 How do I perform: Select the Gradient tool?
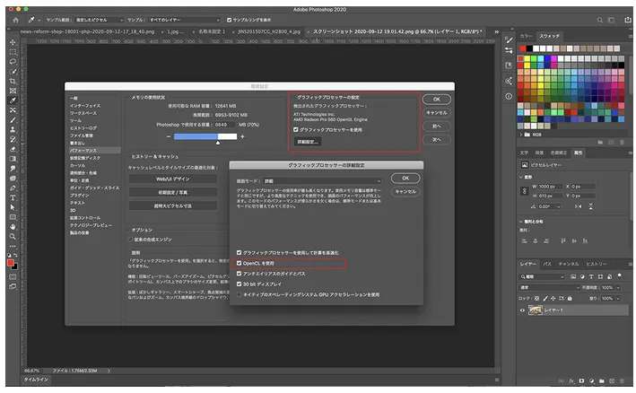coord(13,159)
